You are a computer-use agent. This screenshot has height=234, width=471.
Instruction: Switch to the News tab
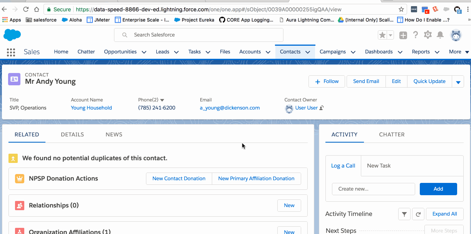pos(114,134)
